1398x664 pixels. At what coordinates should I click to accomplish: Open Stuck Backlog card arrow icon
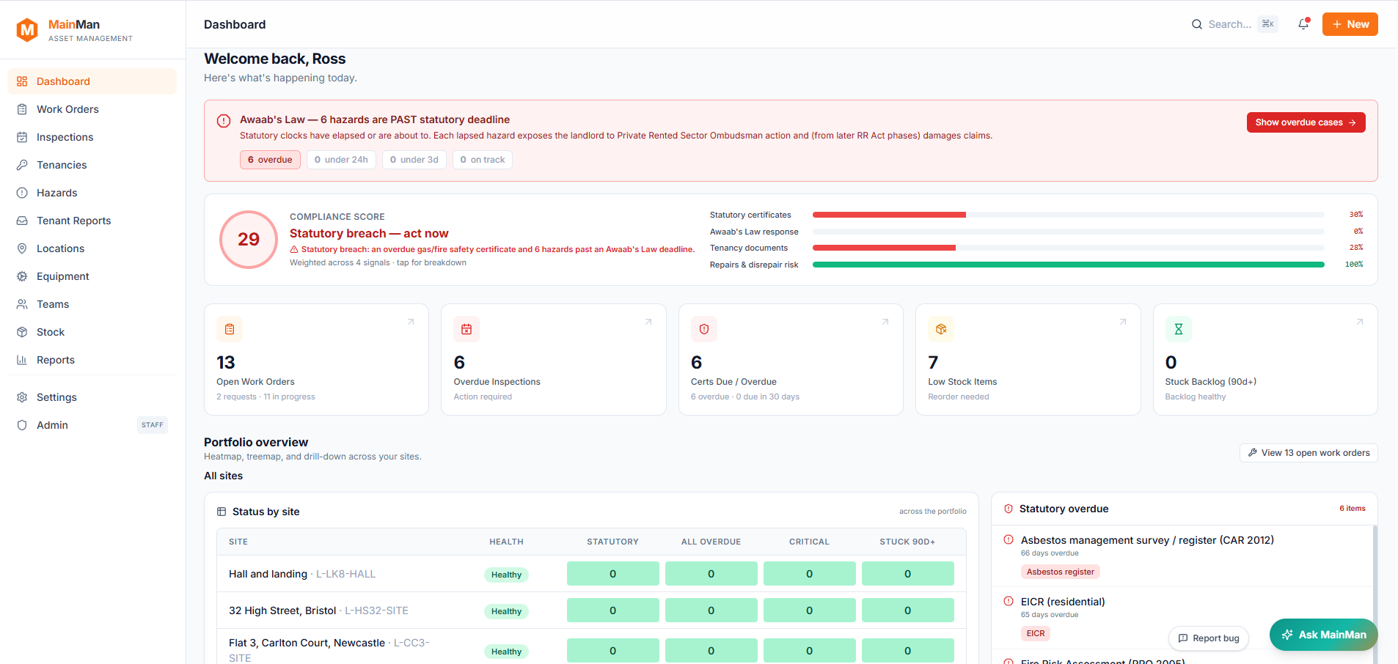1360,322
